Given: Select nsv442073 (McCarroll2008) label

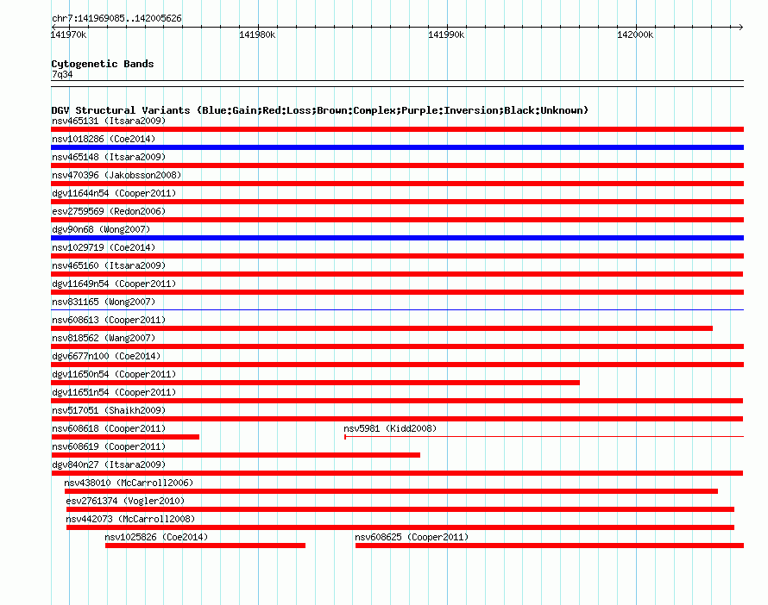Looking at the screenshot, I should [x=130, y=519].
